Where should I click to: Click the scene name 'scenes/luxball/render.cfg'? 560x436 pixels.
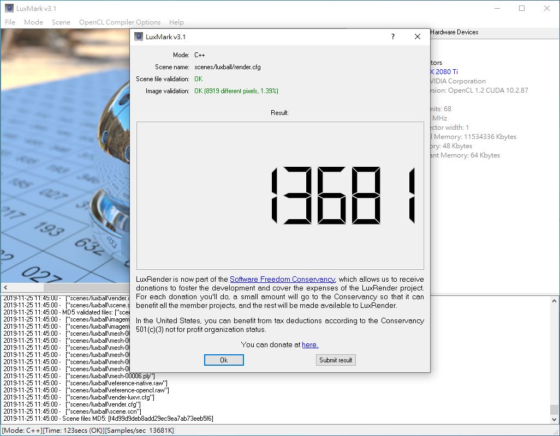tap(228, 67)
